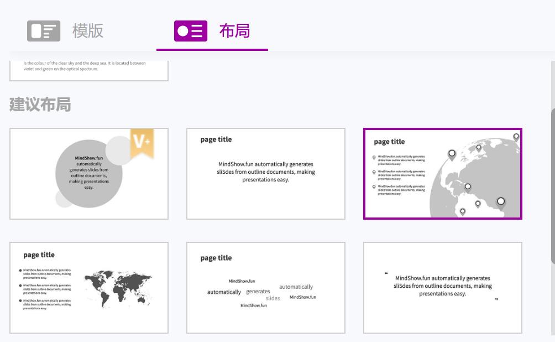Viewport: 555px width, 342px height.
Task: Choose the word cloud style layout
Action: (x=265, y=287)
